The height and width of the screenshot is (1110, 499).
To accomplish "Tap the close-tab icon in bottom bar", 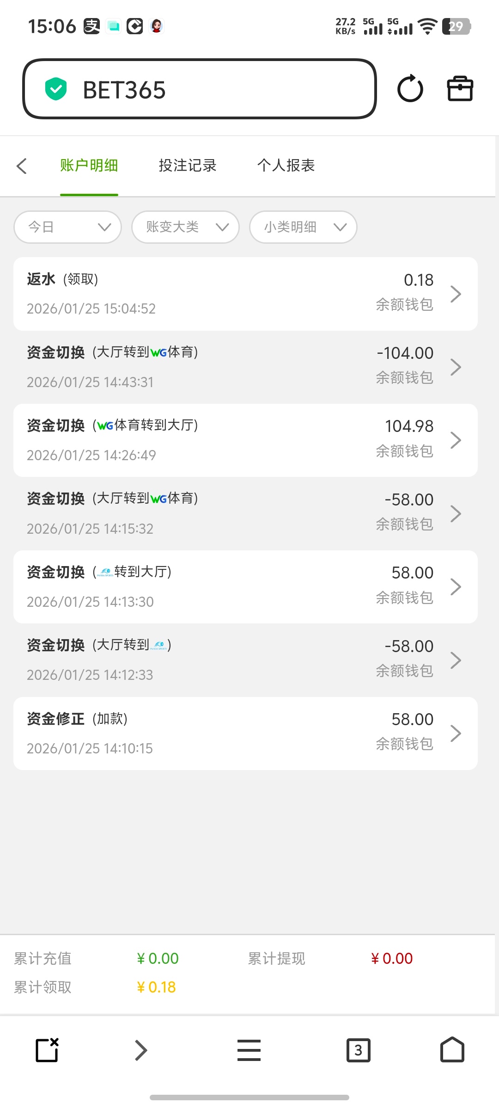I will tap(47, 1050).
